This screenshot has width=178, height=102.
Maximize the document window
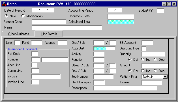click(169, 4)
